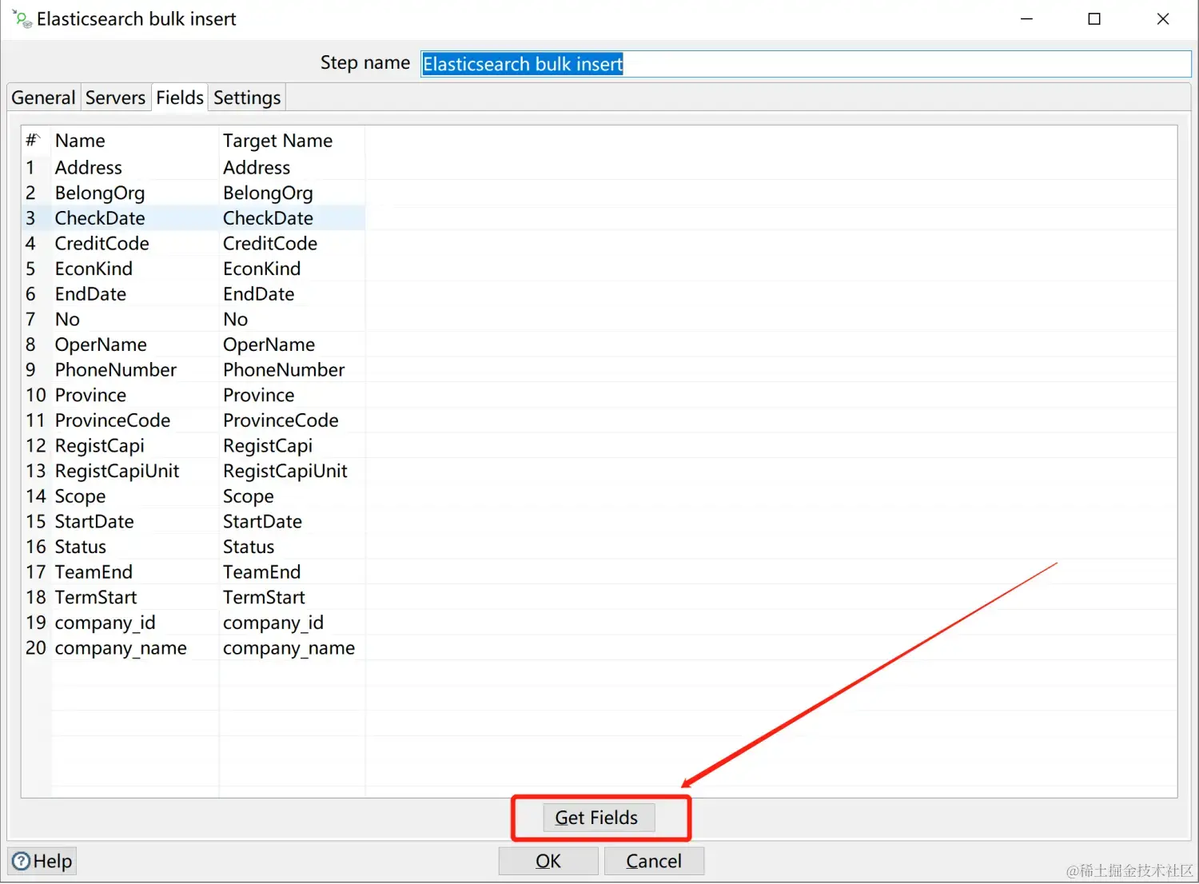This screenshot has height=884, width=1199.
Task: Click PhoneNumber in Target Name column
Action: [292, 370]
